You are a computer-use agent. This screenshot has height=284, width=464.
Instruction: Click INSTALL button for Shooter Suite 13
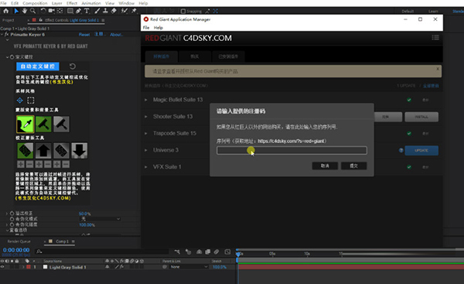click(x=421, y=117)
